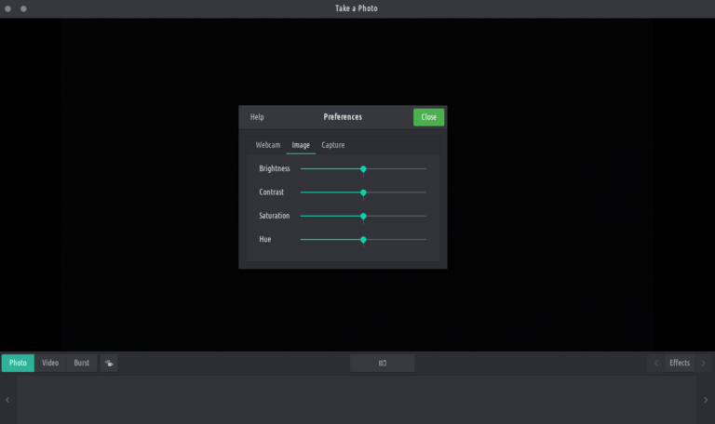Viewport: 715px width, 424px height.
Task: Switch to Video mode
Action: pyautogui.click(x=50, y=363)
